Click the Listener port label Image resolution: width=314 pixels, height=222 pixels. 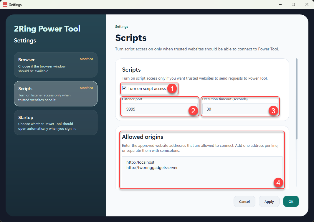(x=132, y=99)
